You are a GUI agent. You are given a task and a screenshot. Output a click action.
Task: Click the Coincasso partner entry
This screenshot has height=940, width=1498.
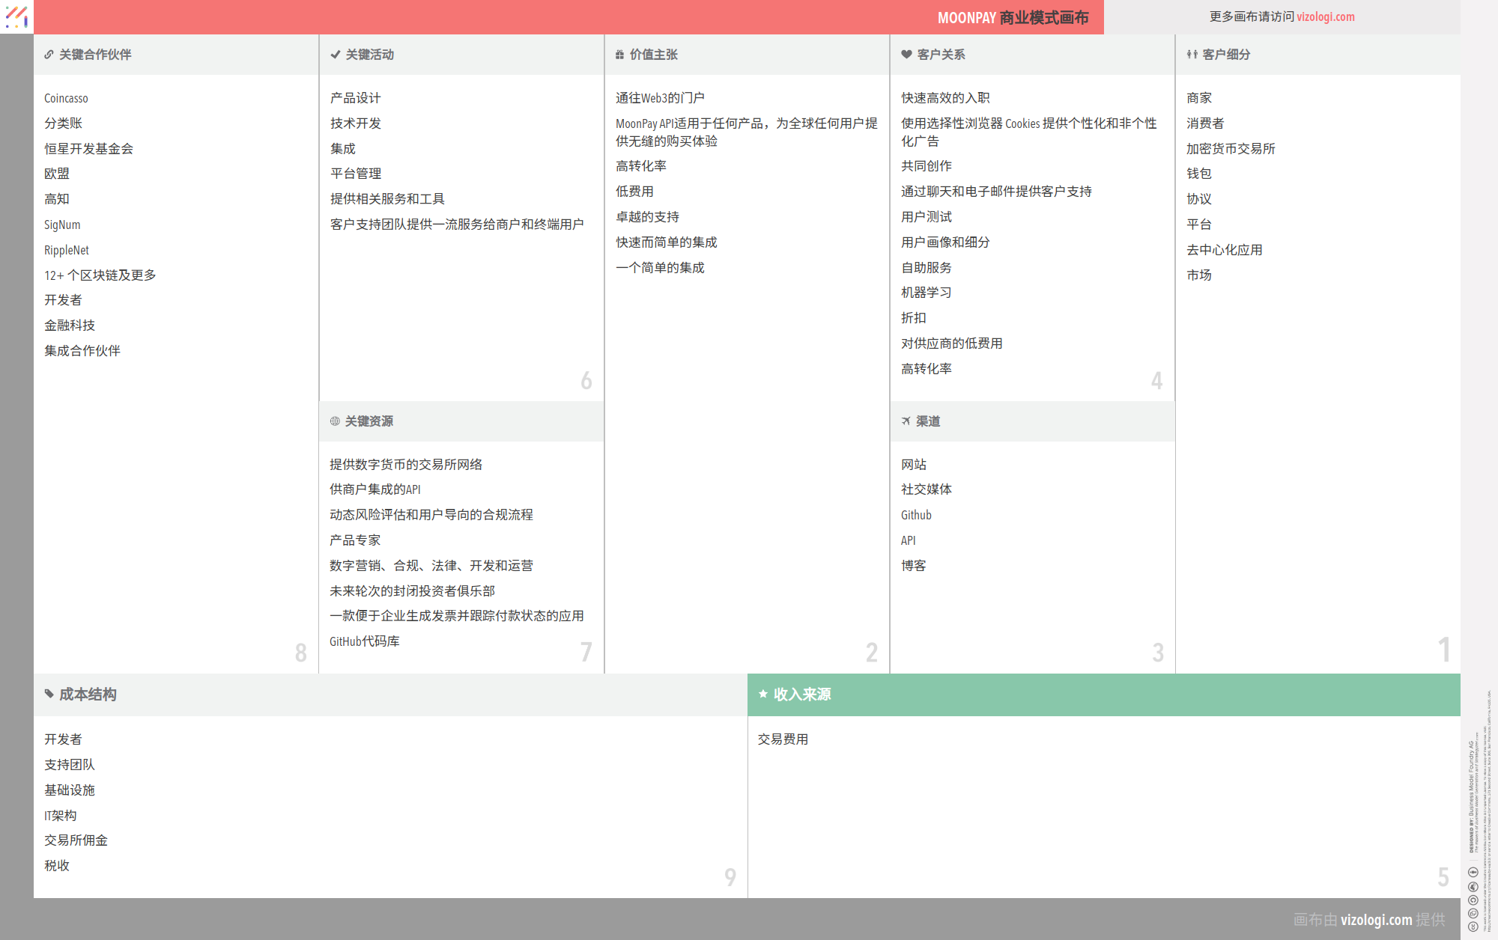tap(66, 98)
